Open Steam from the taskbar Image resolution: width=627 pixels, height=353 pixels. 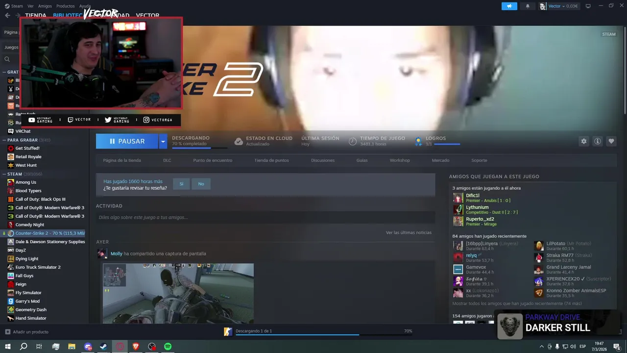(x=104, y=347)
